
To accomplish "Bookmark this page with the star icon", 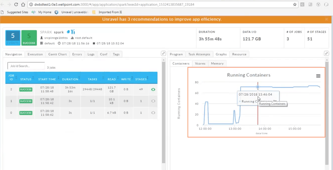I will (295, 4).
